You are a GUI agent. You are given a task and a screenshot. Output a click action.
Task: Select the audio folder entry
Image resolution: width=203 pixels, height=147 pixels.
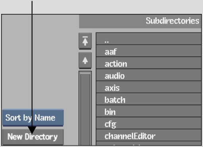149,75
